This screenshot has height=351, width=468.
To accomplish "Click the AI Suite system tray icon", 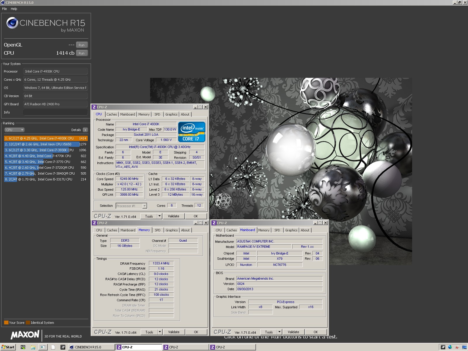I will click(443, 347).
